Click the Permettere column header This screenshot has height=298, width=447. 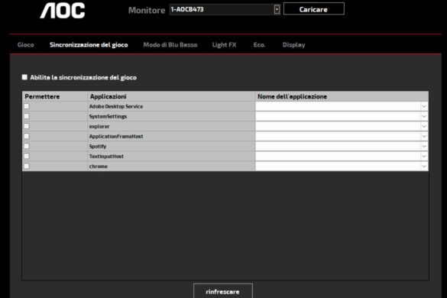55,96
